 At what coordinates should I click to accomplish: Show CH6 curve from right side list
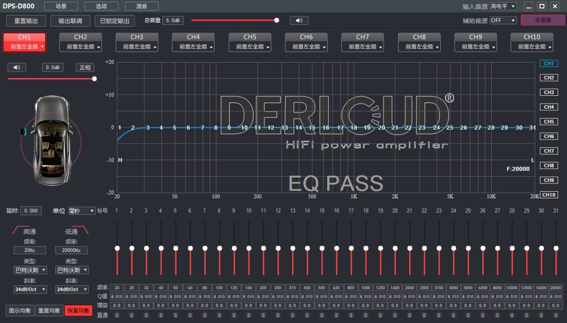(x=549, y=136)
